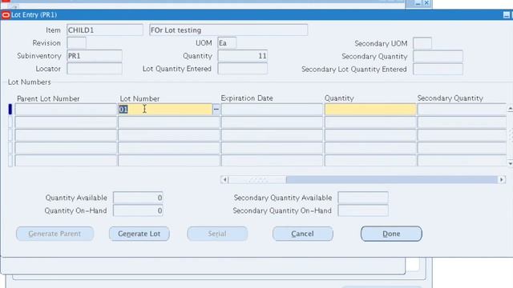Click the Secondary UOM field
Screen dimensions: 513x288
click(x=422, y=43)
